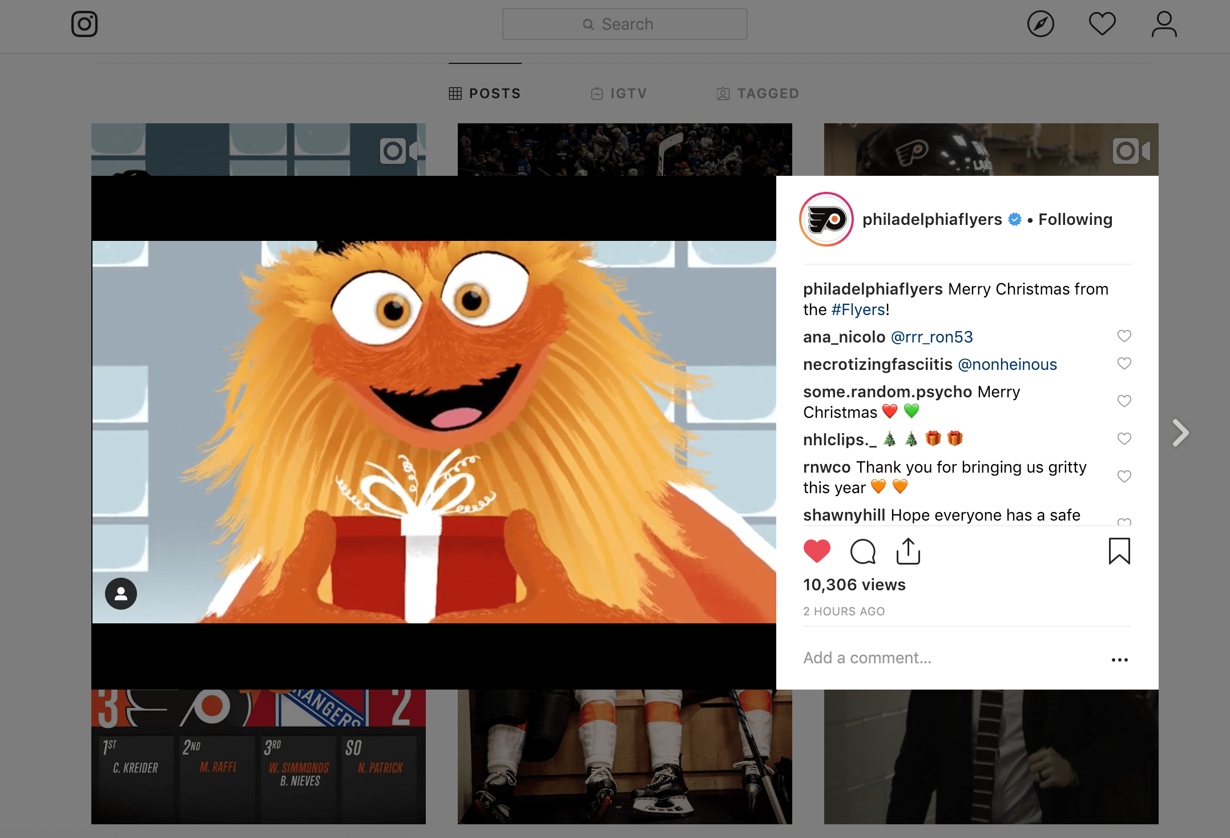Click the share post icon

pos(908,551)
